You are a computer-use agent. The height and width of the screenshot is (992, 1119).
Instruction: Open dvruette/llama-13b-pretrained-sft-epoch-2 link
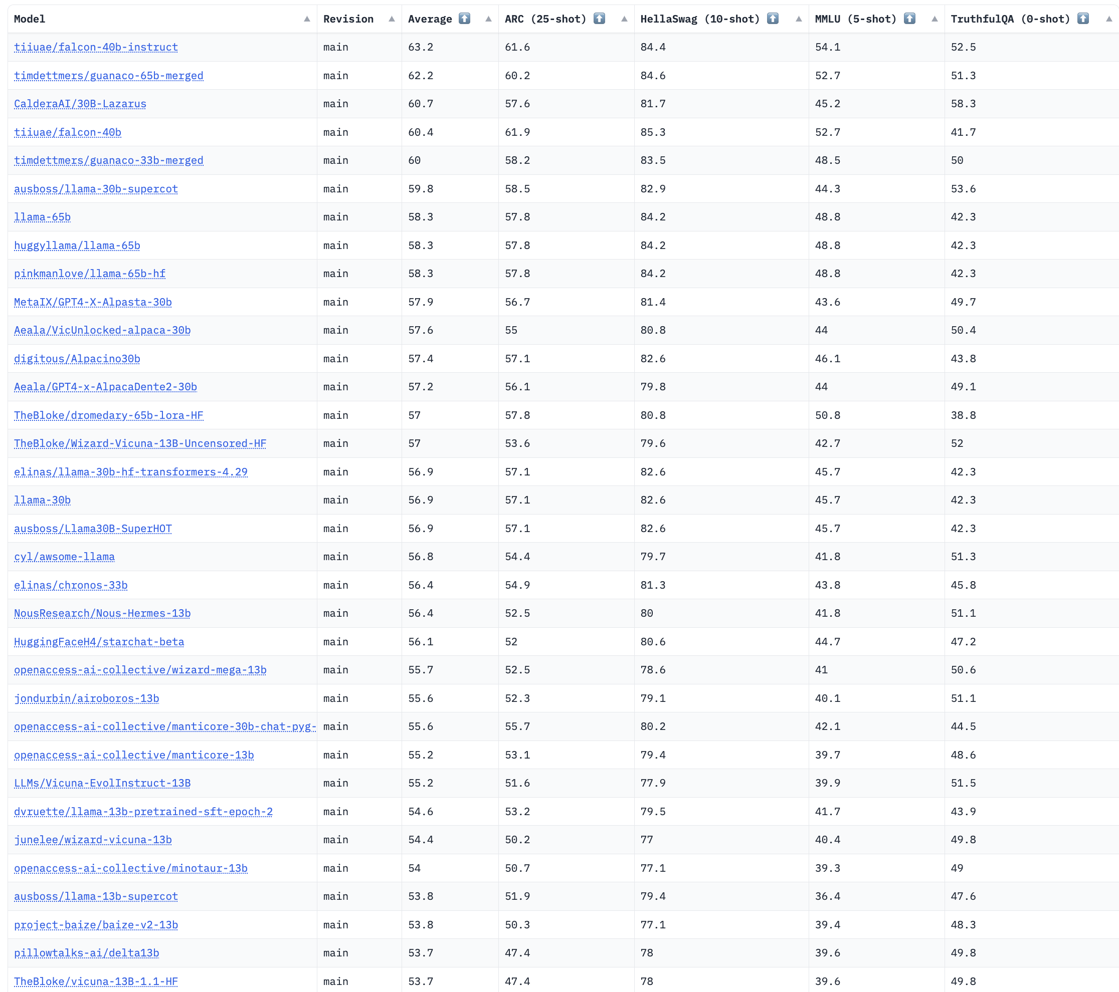[143, 812]
